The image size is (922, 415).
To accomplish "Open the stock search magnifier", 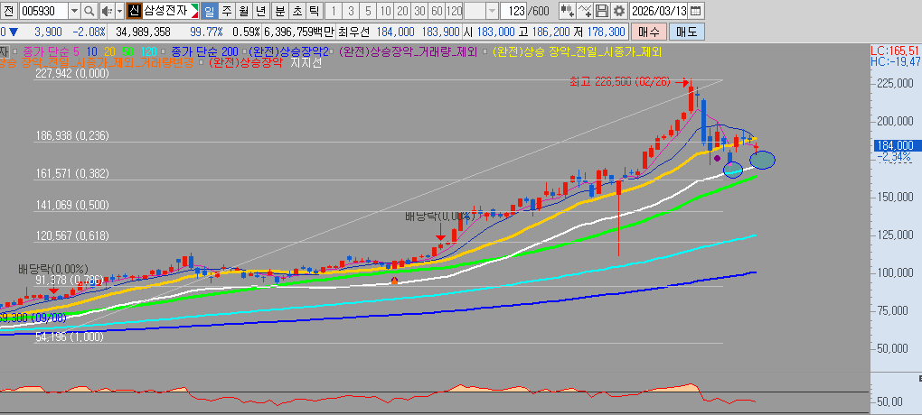I will pyautogui.click(x=89, y=11).
